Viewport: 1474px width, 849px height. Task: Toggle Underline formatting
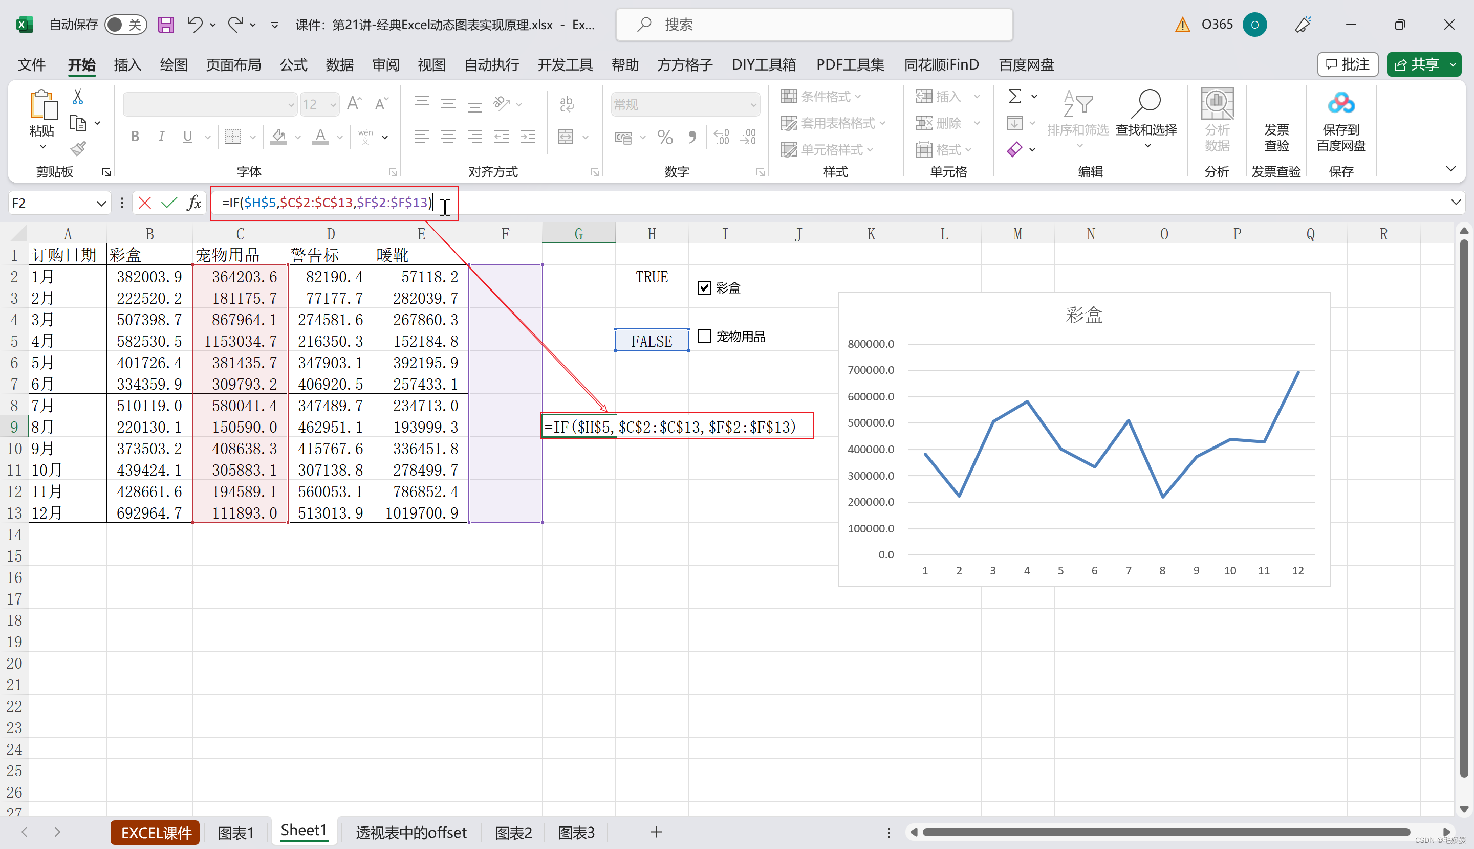click(x=187, y=137)
